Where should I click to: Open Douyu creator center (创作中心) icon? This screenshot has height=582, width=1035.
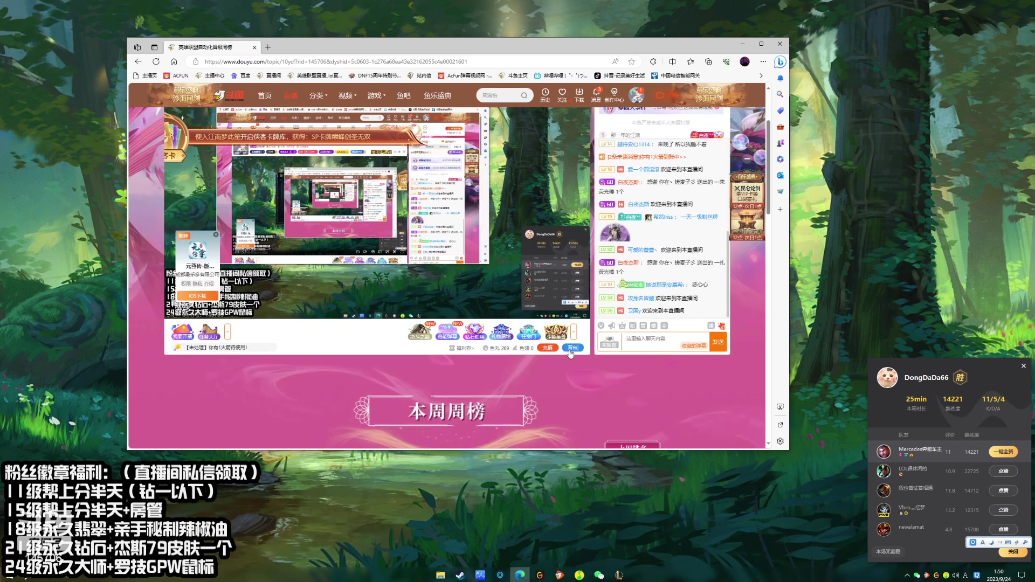614,95
